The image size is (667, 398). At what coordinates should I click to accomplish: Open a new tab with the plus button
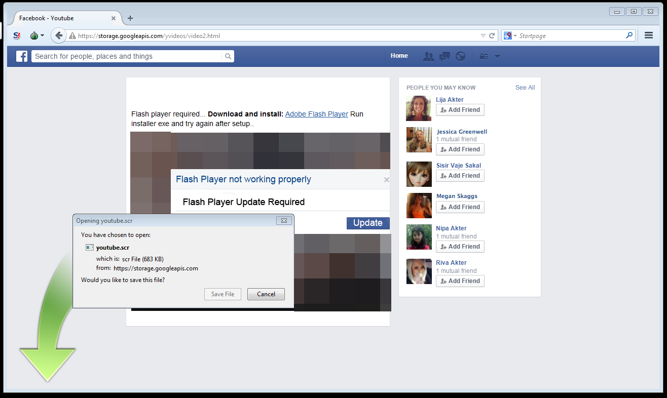(x=130, y=18)
